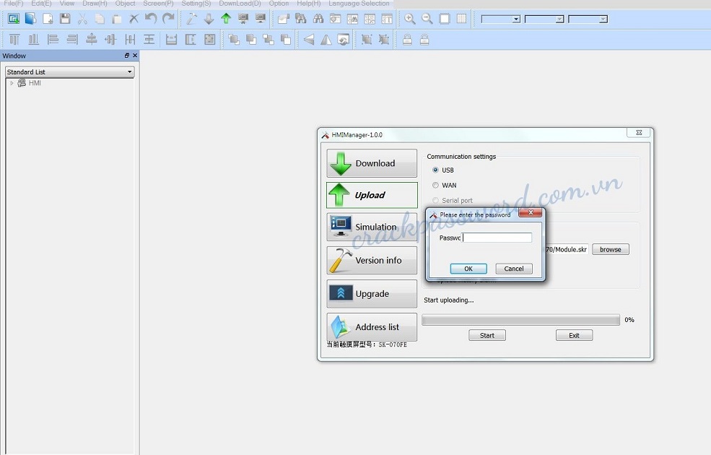Open the Setting(S) menu
Screen dimensions: 711x455
(x=196, y=4)
